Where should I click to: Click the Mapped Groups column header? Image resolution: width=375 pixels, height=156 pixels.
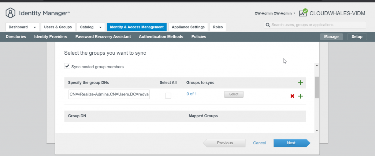pyautogui.click(x=203, y=116)
